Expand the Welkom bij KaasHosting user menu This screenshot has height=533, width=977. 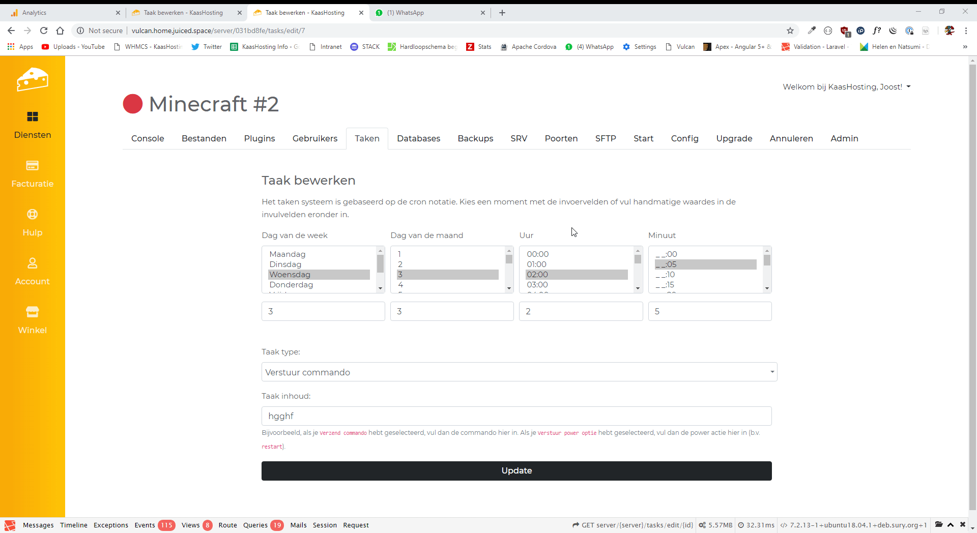[846, 87]
